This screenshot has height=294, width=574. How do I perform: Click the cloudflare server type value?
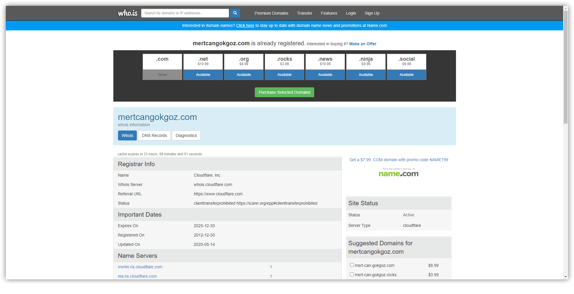412,225
